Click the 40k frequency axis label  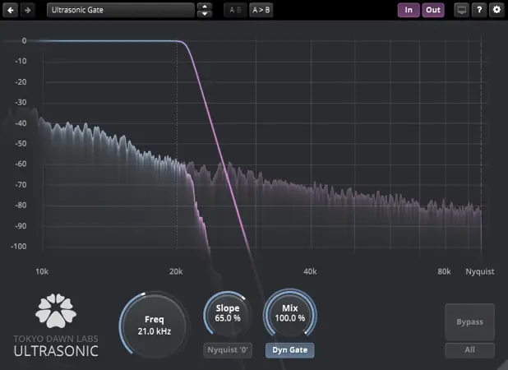coord(310,271)
